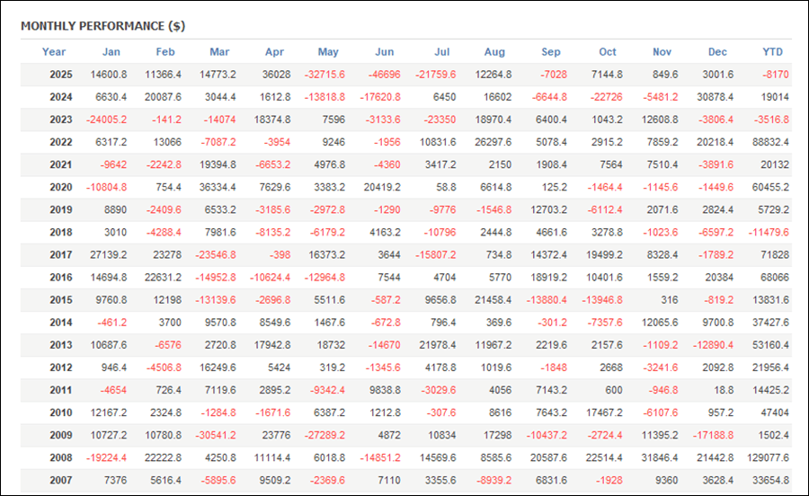Select the March 2009 loss of -30541.2

point(216,434)
